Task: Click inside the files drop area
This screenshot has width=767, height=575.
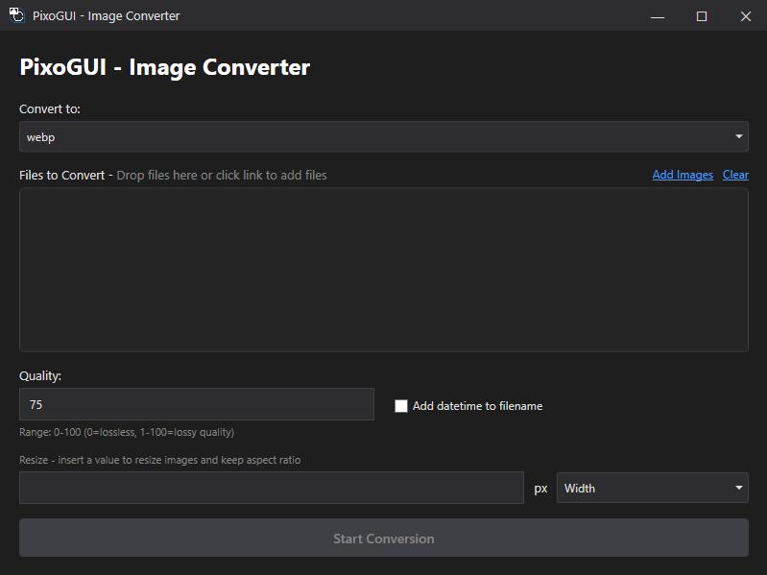Action: click(384, 270)
